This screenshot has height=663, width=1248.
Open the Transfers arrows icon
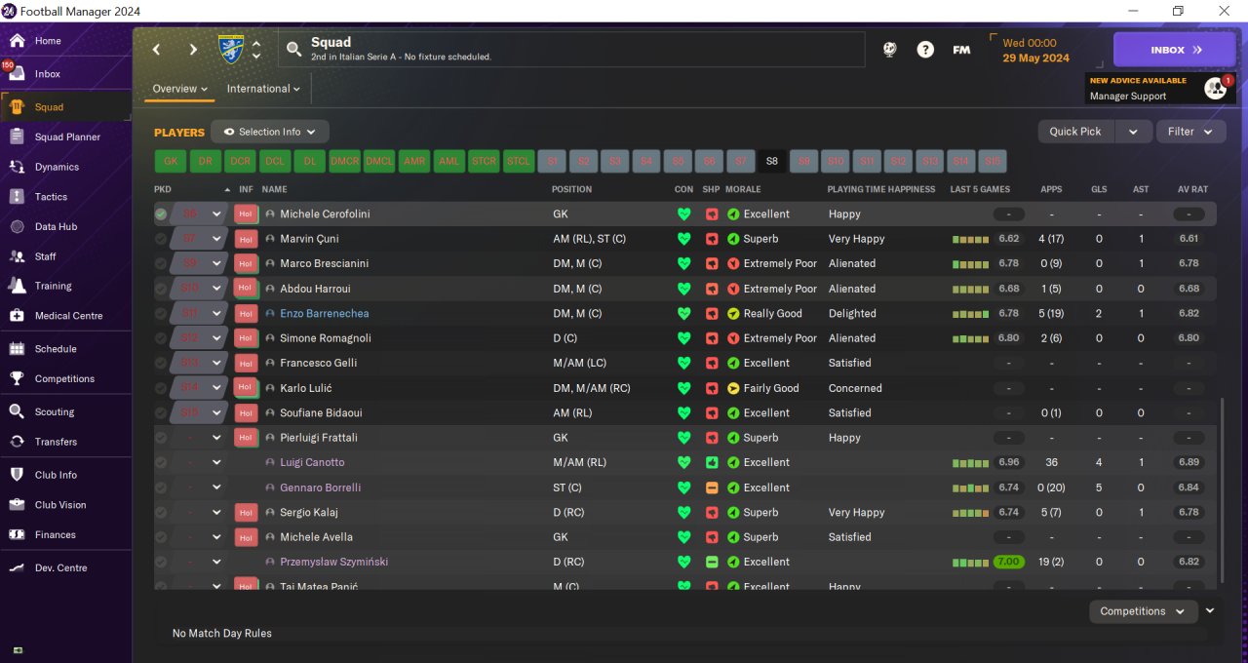17,442
